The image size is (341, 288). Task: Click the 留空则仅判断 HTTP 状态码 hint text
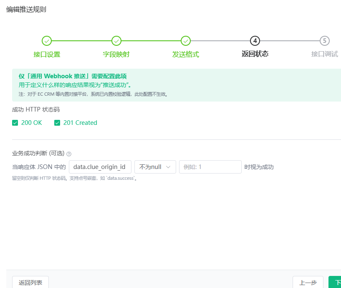coord(74,178)
